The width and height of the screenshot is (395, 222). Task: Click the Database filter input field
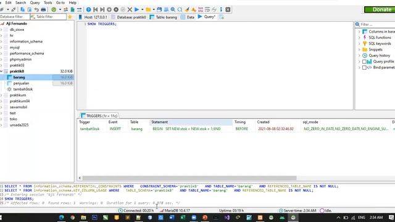(x=14, y=17)
